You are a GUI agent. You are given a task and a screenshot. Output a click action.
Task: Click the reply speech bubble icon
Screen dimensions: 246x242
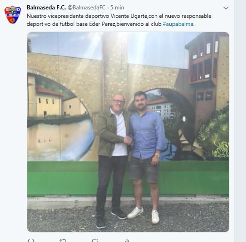(31, 240)
